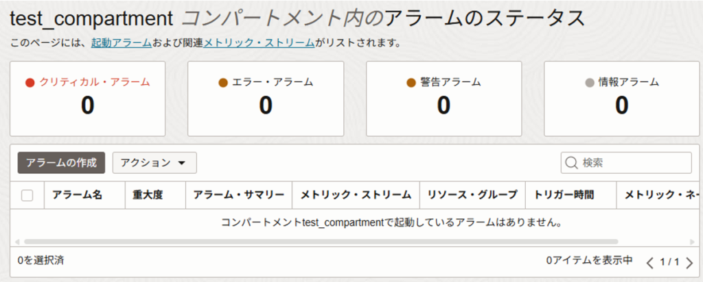
Task: Go to next page arrow
Action: point(689,261)
